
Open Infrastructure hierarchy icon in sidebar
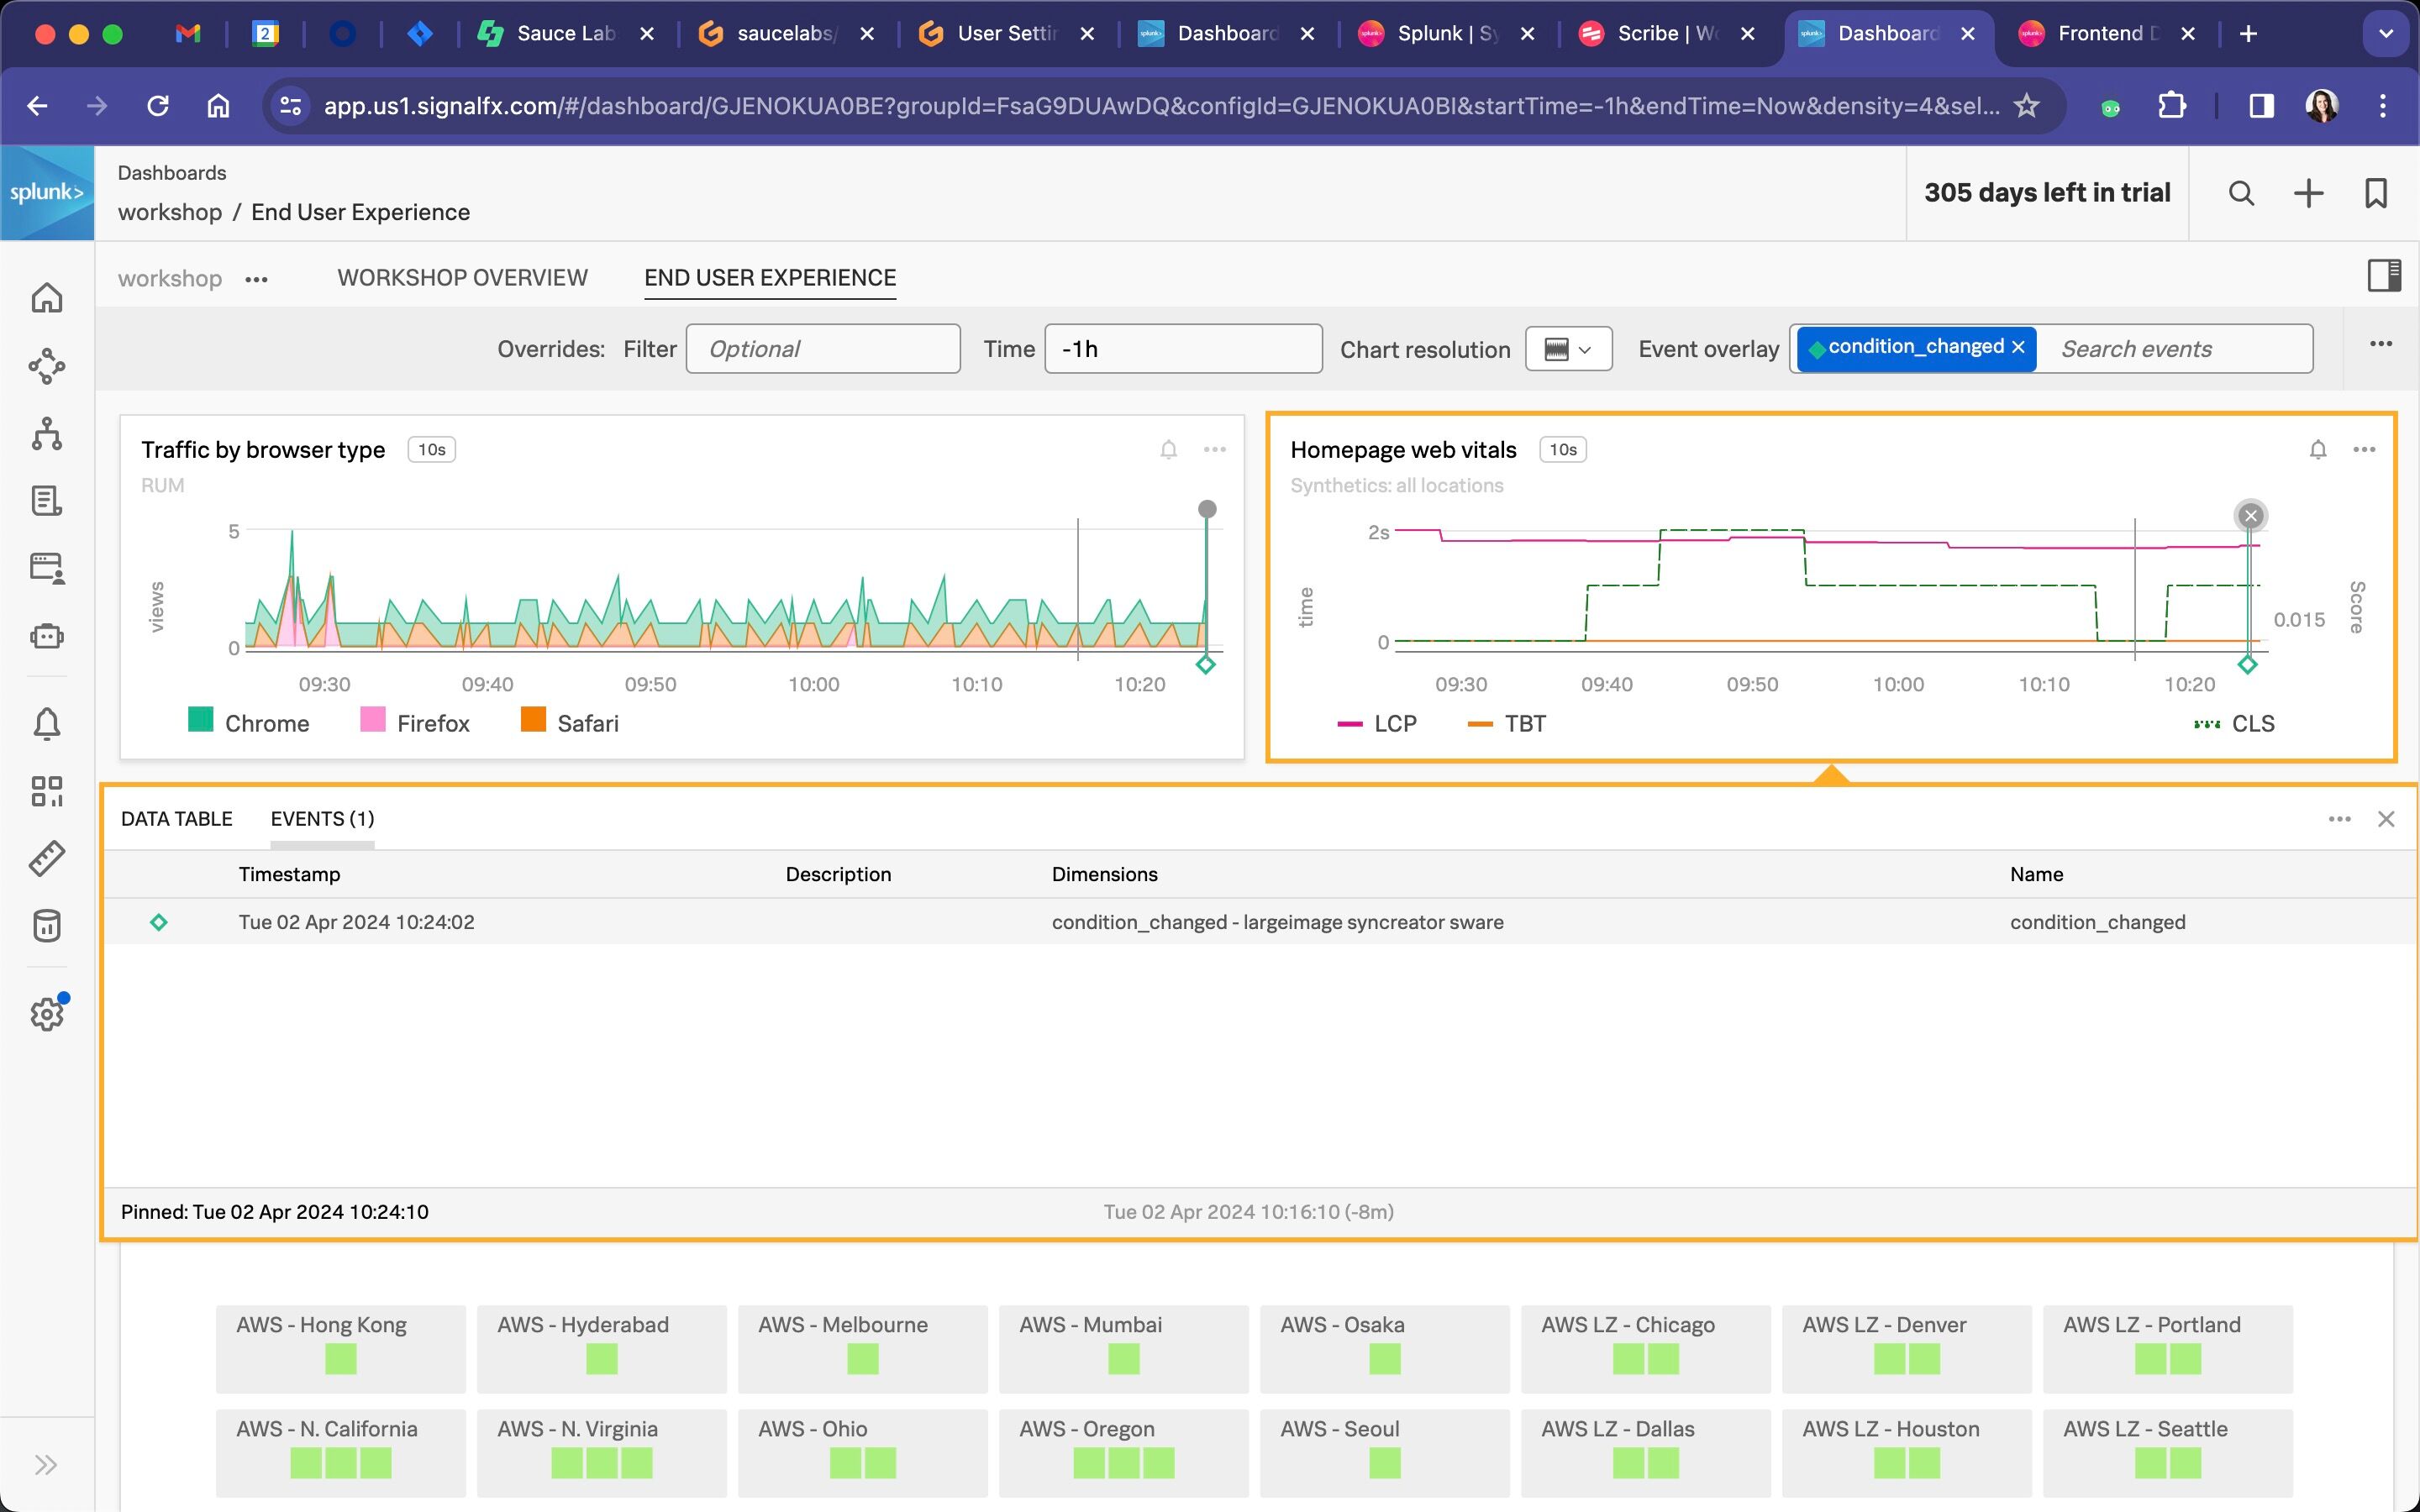click(47, 434)
